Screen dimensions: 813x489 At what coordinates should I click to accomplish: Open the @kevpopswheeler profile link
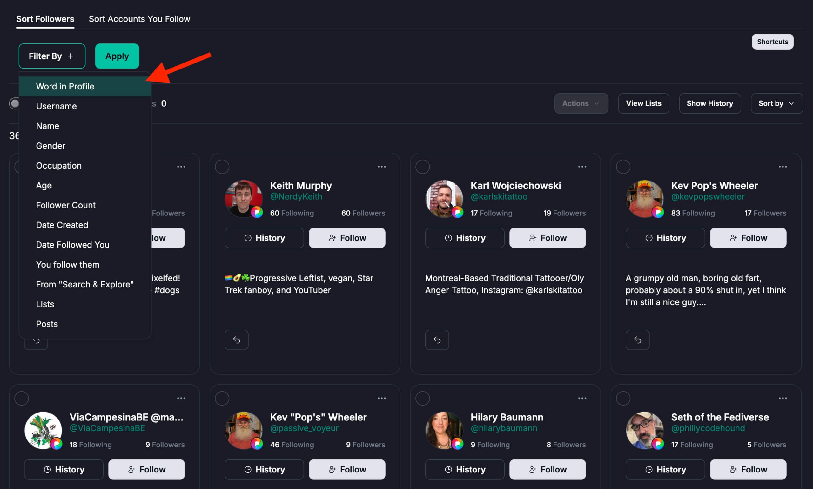coord(708,197)
